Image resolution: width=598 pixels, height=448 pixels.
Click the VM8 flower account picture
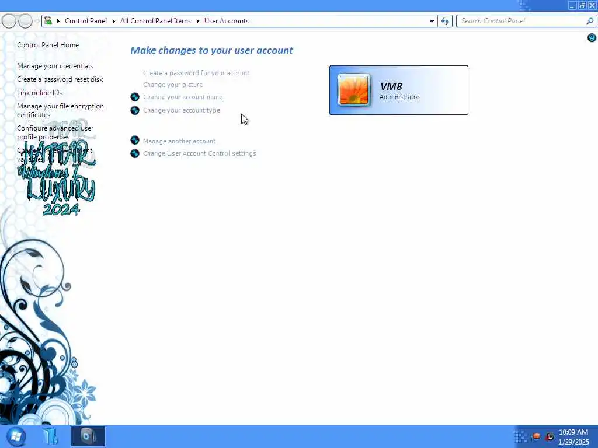(353, 90)
